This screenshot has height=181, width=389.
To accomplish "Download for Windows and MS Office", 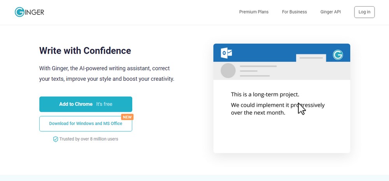I will tap(86, 124).
